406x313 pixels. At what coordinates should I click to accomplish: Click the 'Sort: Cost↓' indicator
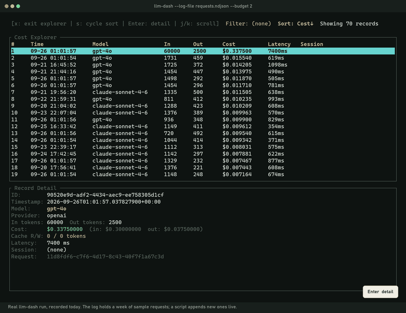[x=295, y=23]
